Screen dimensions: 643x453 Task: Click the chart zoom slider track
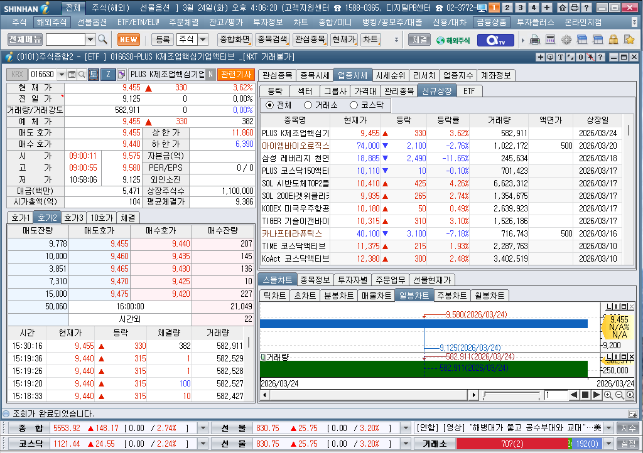[511, 395]
